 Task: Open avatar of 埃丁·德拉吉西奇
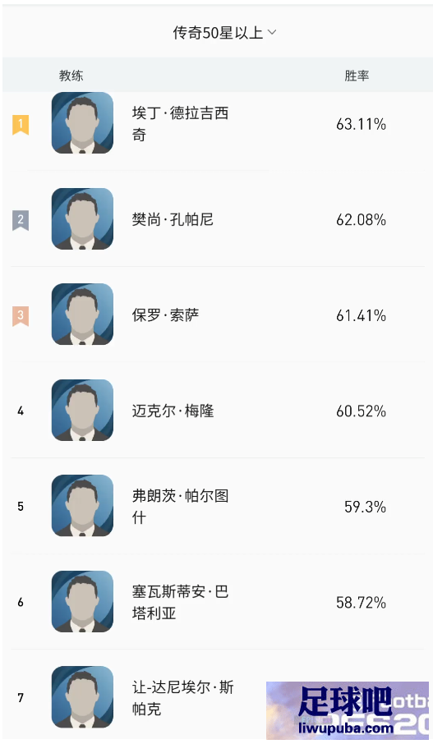[83, 123]
